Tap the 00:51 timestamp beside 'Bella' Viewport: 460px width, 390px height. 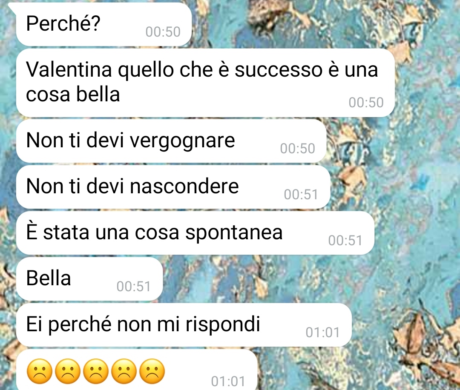click(133, 287)
